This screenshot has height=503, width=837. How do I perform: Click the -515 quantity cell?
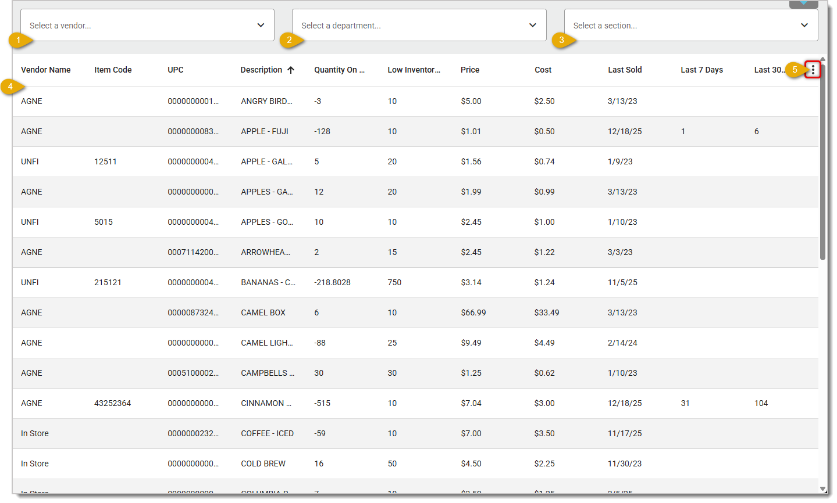tap(322, 403)
